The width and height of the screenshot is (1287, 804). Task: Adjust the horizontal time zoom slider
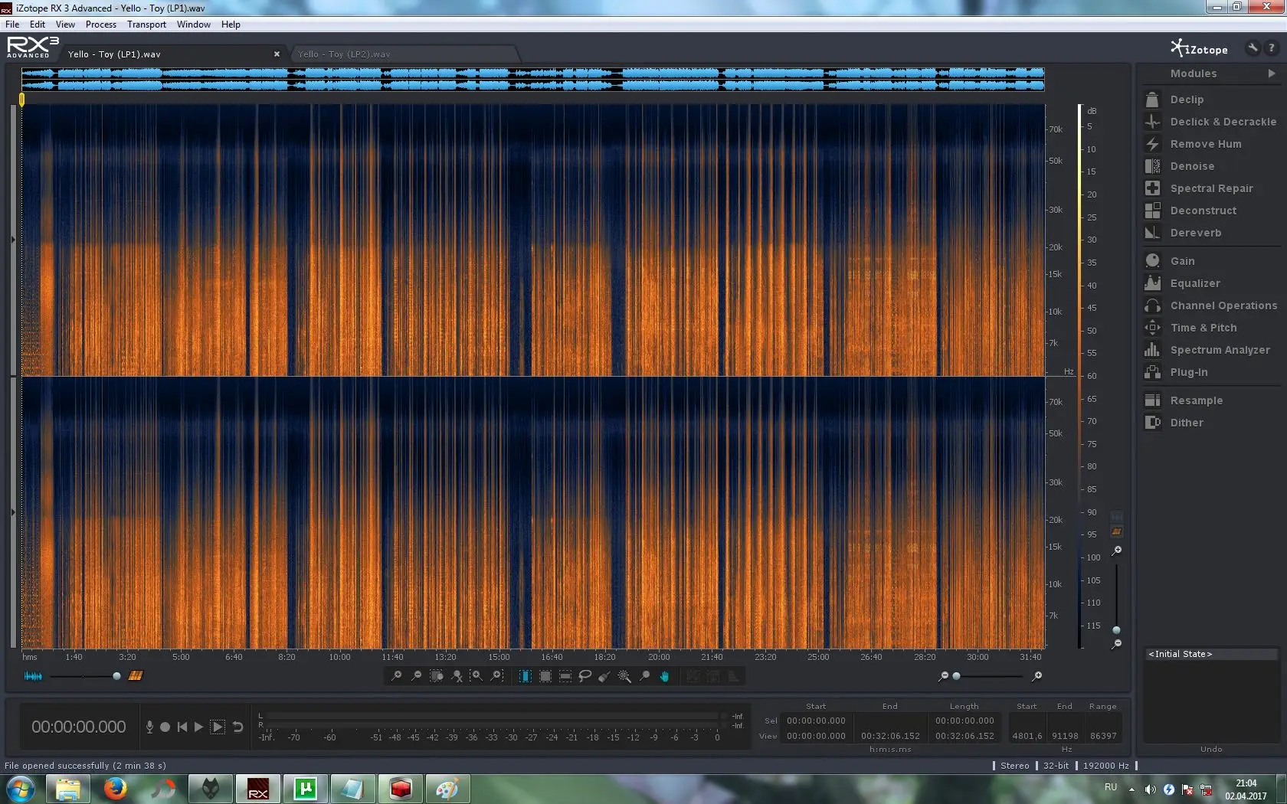pyautogui.click(x=956, y=676)
